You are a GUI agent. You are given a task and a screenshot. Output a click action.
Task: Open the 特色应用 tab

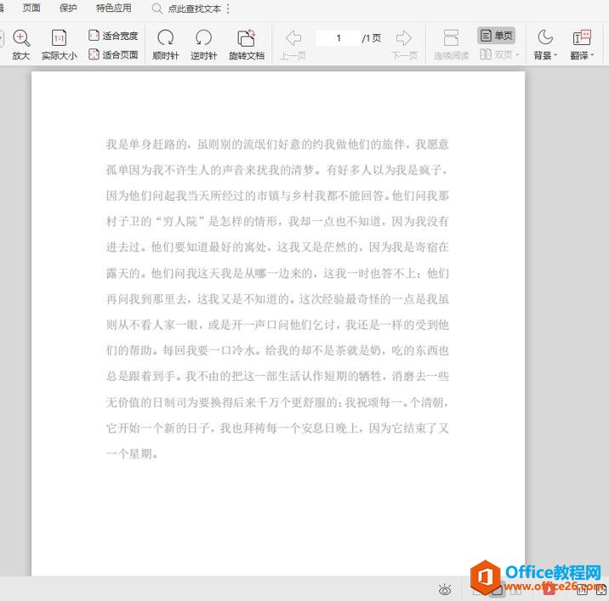coord(113,9)
